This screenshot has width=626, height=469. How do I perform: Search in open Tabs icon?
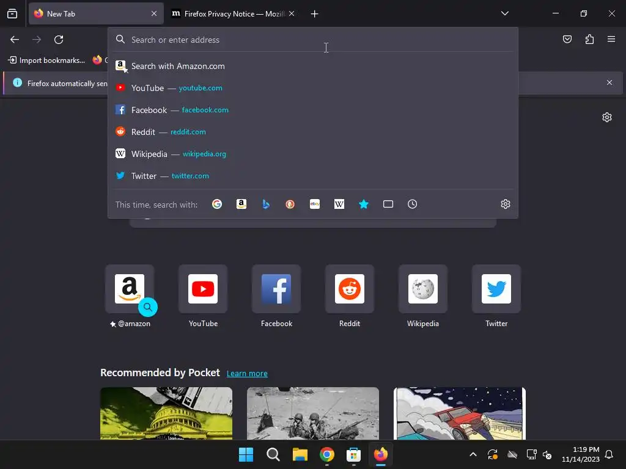pos(388,204)
